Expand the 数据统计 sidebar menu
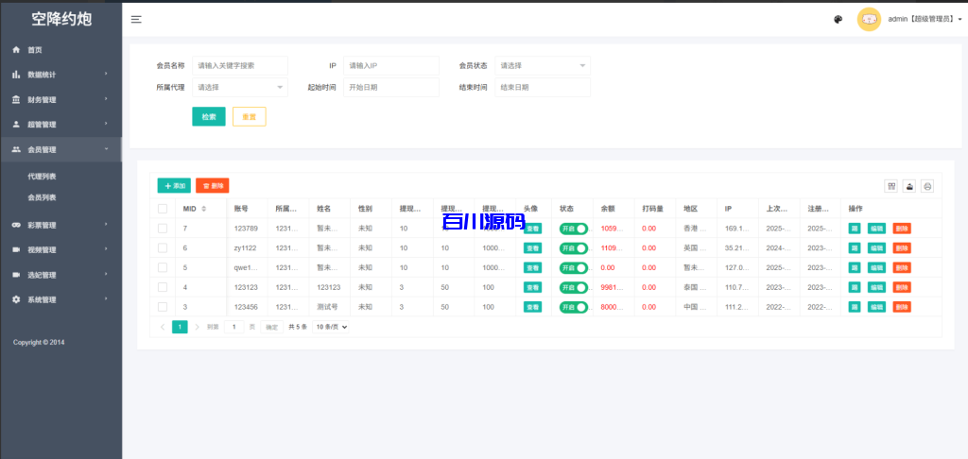Screen dimensions: 968x459 [x=60, y=75]
